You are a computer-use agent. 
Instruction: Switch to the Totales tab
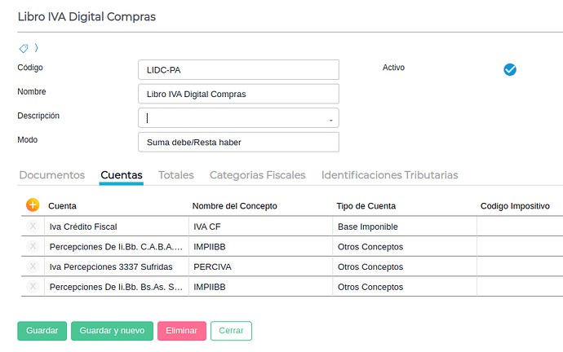click(175, 175)
